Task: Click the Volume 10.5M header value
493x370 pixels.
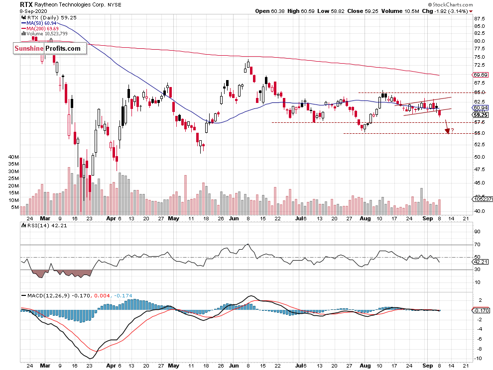Action: pos(400,11)
